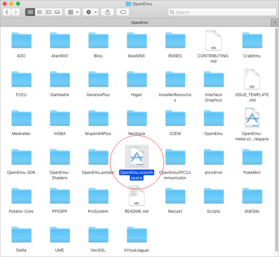Select the OpenEmu-Shaders folder
279x257 pixels.
click(x=60, y=157)
